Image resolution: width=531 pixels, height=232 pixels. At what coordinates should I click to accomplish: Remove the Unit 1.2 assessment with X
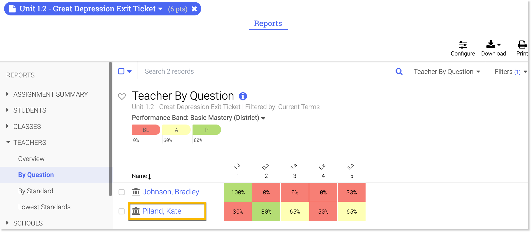(194, 9)
